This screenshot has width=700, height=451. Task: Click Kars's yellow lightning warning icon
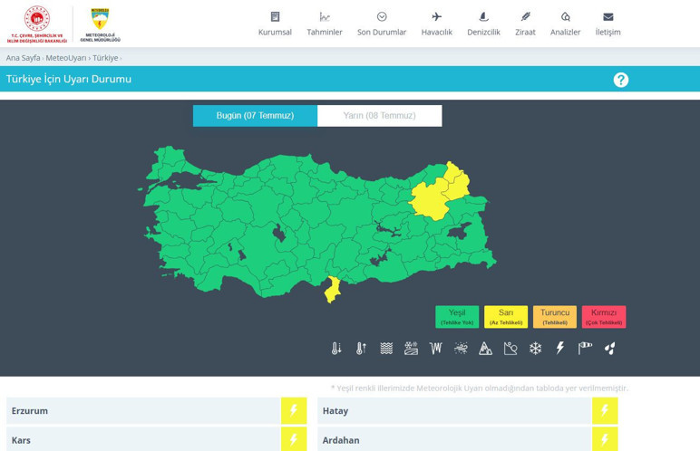click(x=294, y=439)
